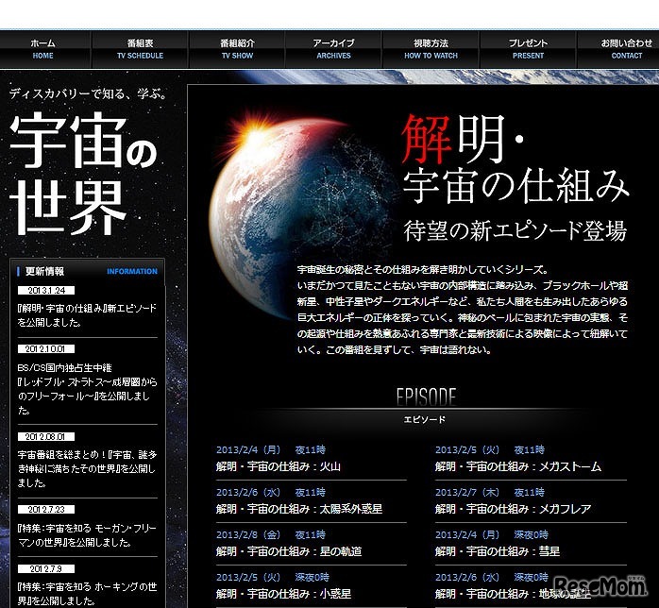The width and height of the screenshot is (659, 608).
Task: Open アーカイブ ARCHIVES menu item
Action: [334, 49]
